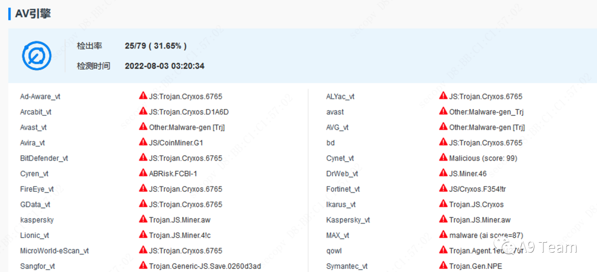Click the warning triangle in GData_vt row
The width and height of the screenshot is (597, 272).
(143, 204)
